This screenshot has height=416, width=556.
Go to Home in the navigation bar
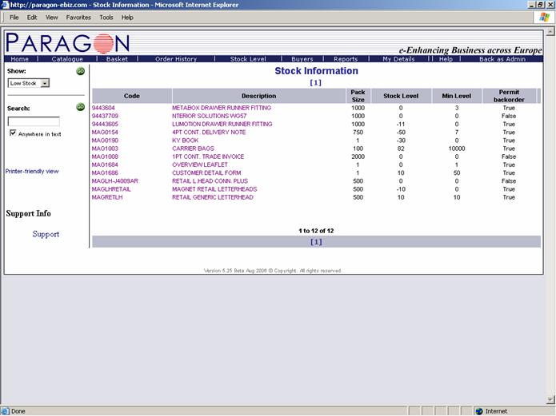[19, 59]
